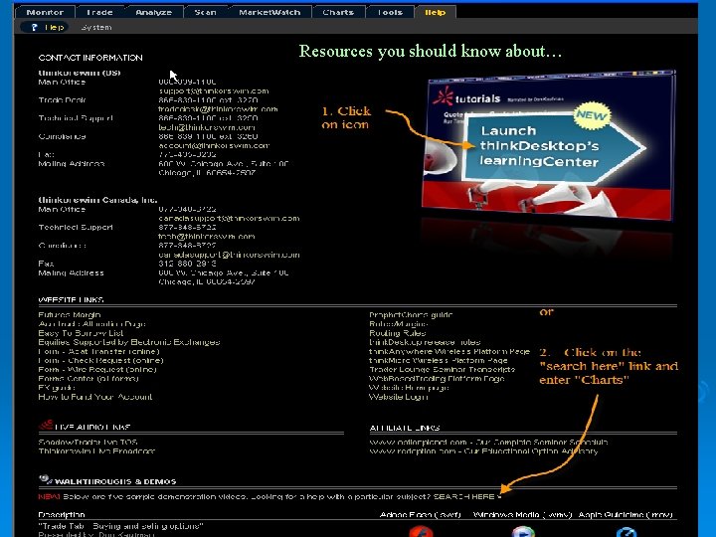
Task: Switch to the Trade tab
Action: [99, 12]
